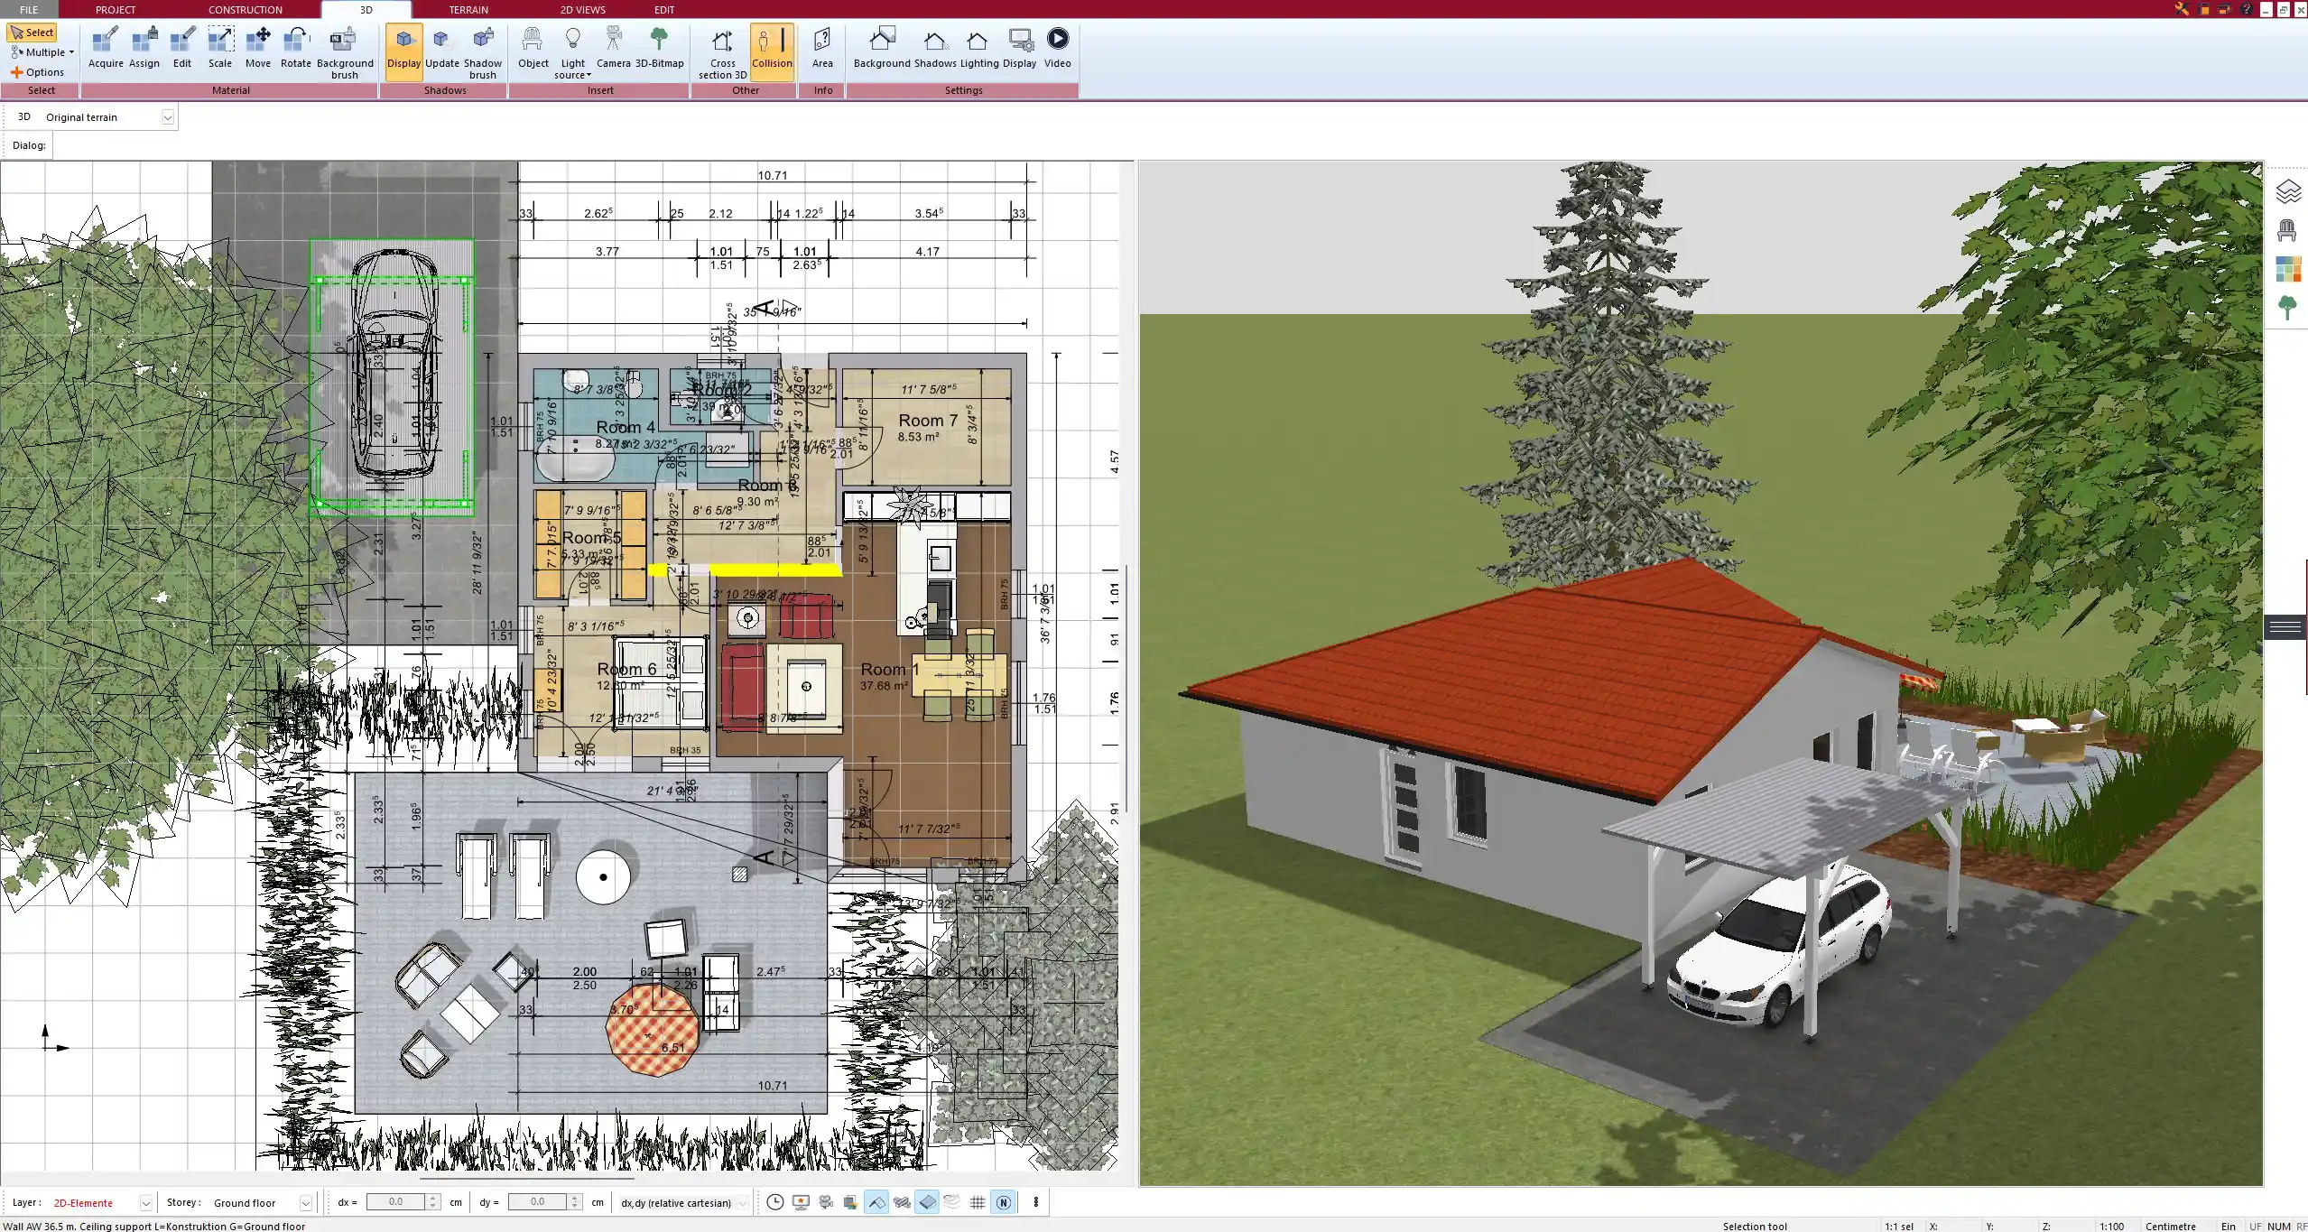Click the dx input field

point(396,1202)
